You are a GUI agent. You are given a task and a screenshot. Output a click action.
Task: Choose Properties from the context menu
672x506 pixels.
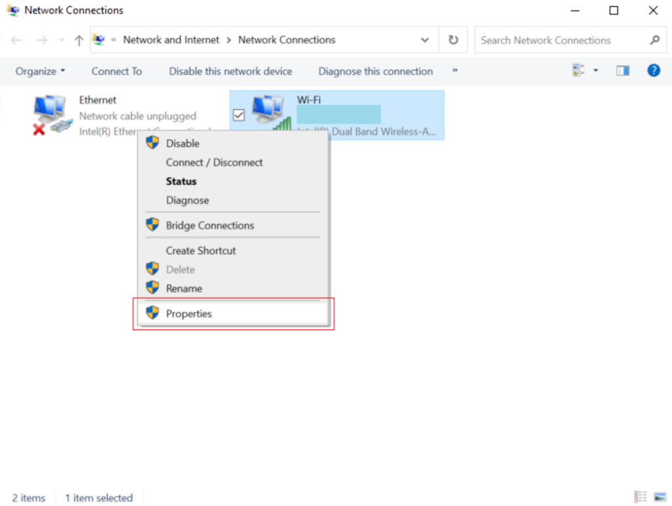[x=188, y=314]
